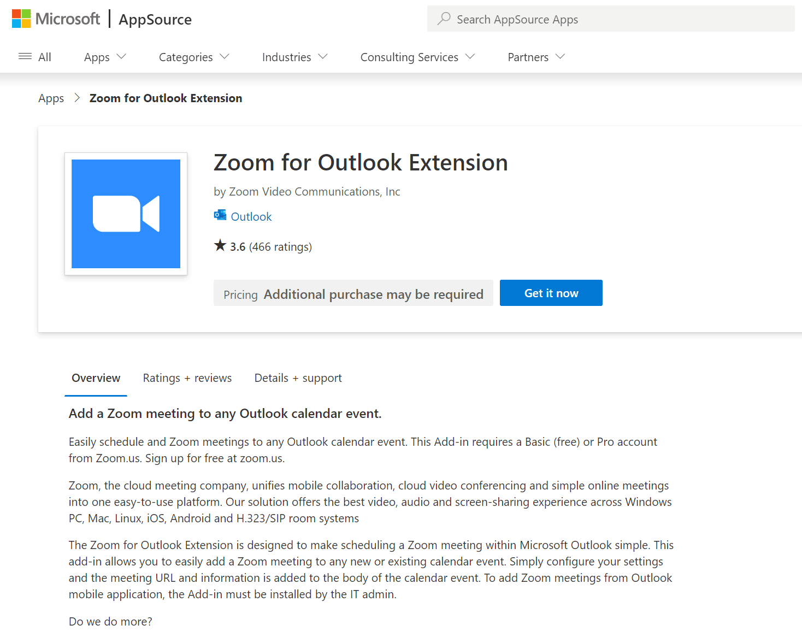The width and height of the screenshot is (802, 631).
Task: Click the search magnifier icon
Action: [x=444, y=19]
